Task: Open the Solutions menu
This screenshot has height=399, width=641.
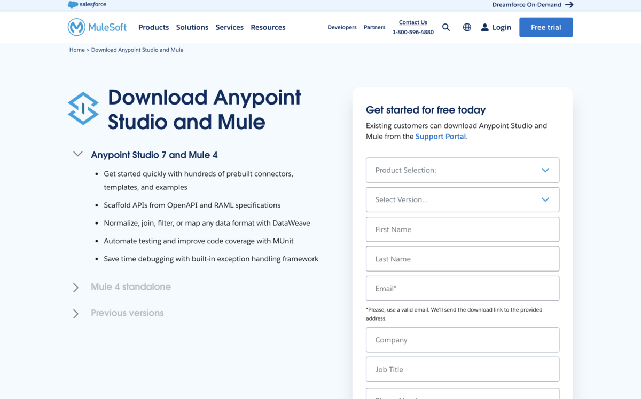Action: (x=192, y=27)
